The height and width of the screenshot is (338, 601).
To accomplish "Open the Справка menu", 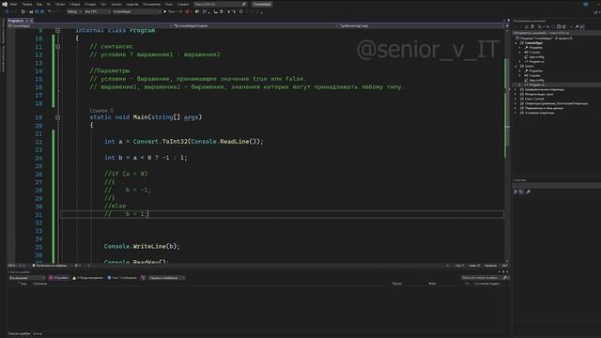I will point(183,4).
